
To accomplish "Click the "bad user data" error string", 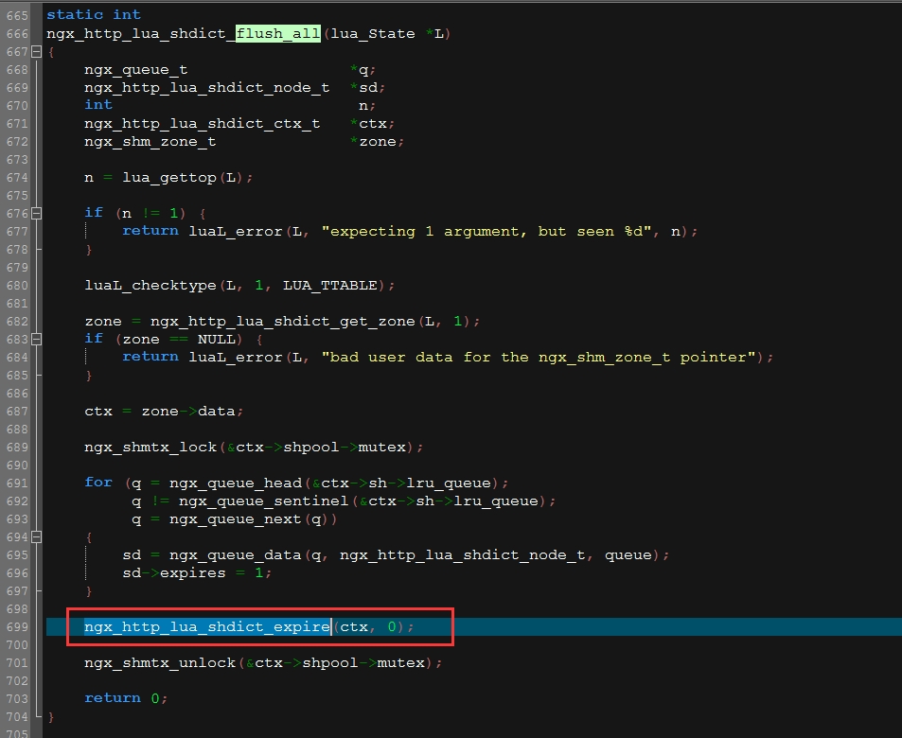I will [539, 358].
